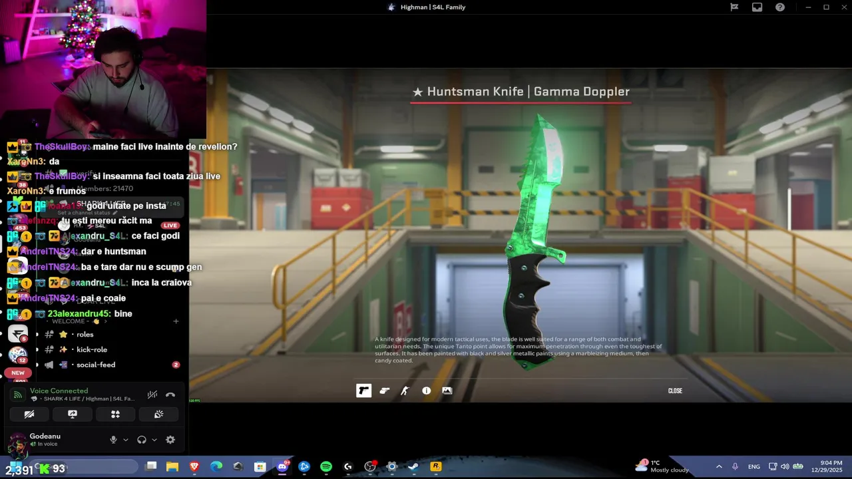Open the kick-role channel
The width and height of the screenshot is (852, 479).
coord(92,349)
